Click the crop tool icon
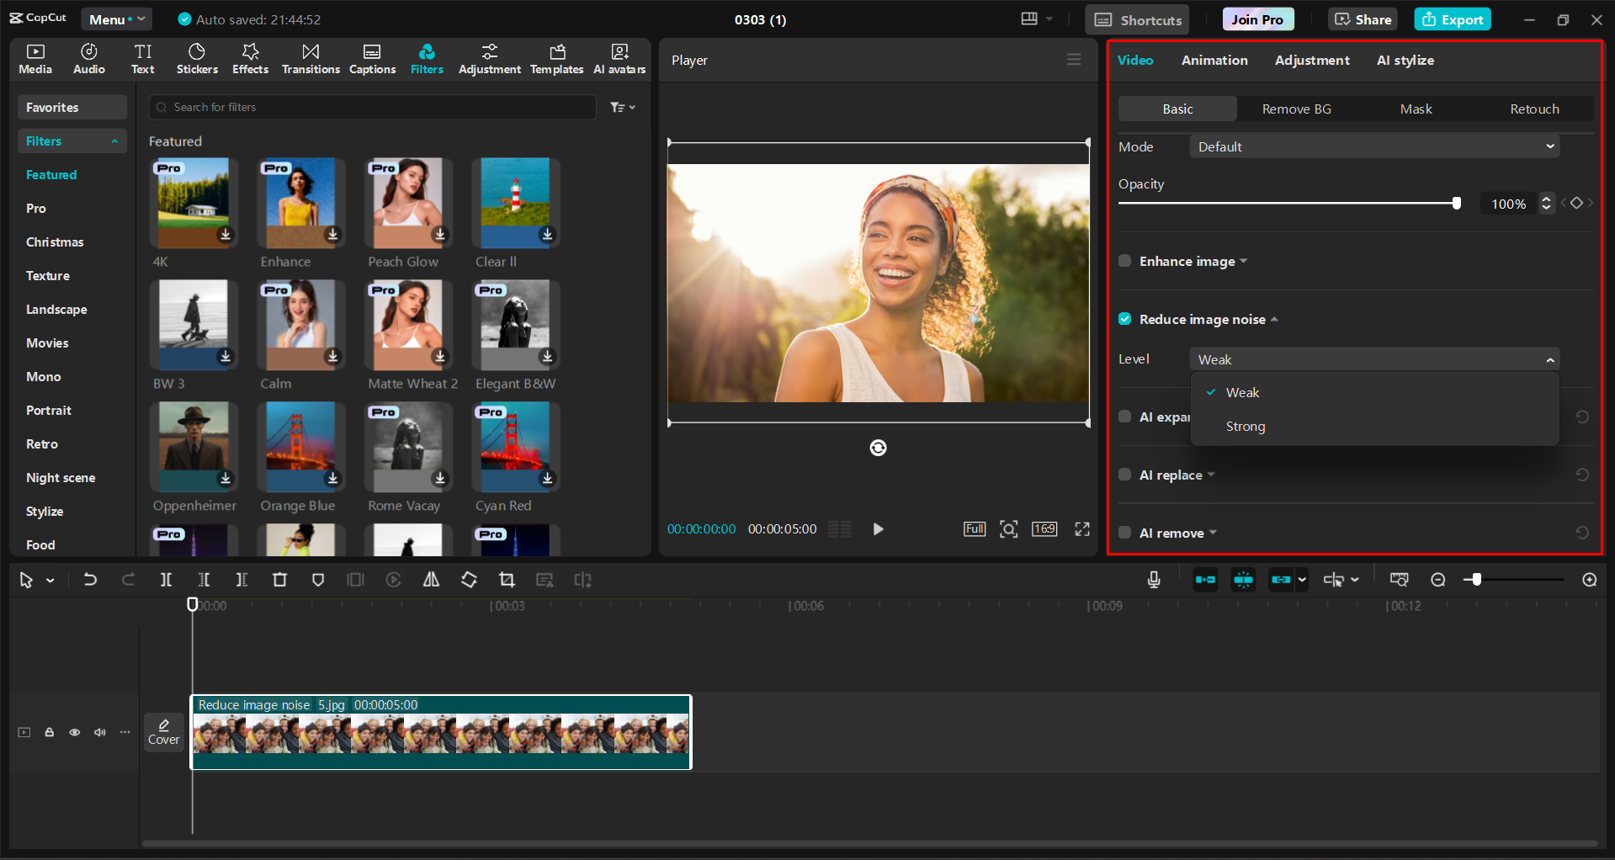The height and width of the screenshot is (860, 1615). tap(507, 580)
